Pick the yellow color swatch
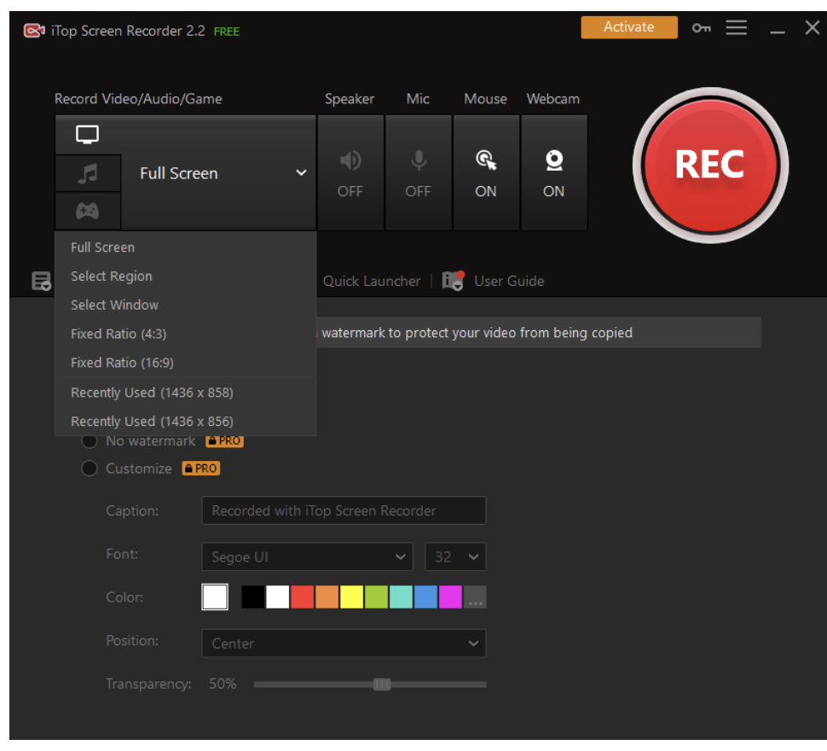This screenshot has height=751, width=827. tap(352, 597)
